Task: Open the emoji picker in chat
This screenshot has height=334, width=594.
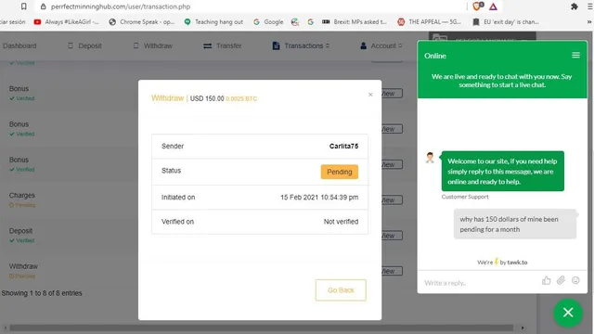Action: [575, 280]
